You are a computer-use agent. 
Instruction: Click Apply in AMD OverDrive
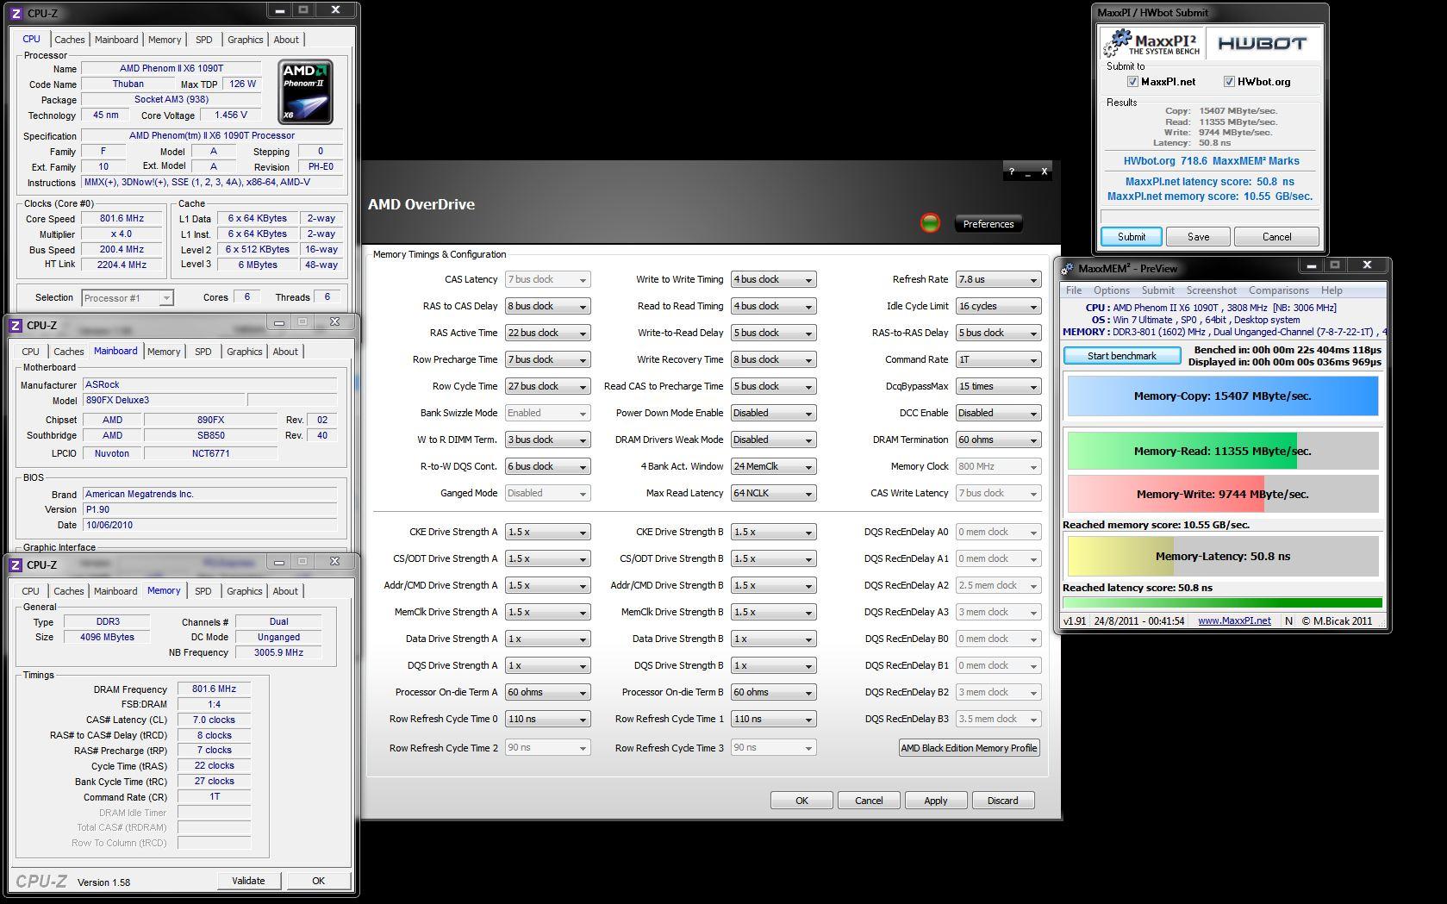click(936, 801)
